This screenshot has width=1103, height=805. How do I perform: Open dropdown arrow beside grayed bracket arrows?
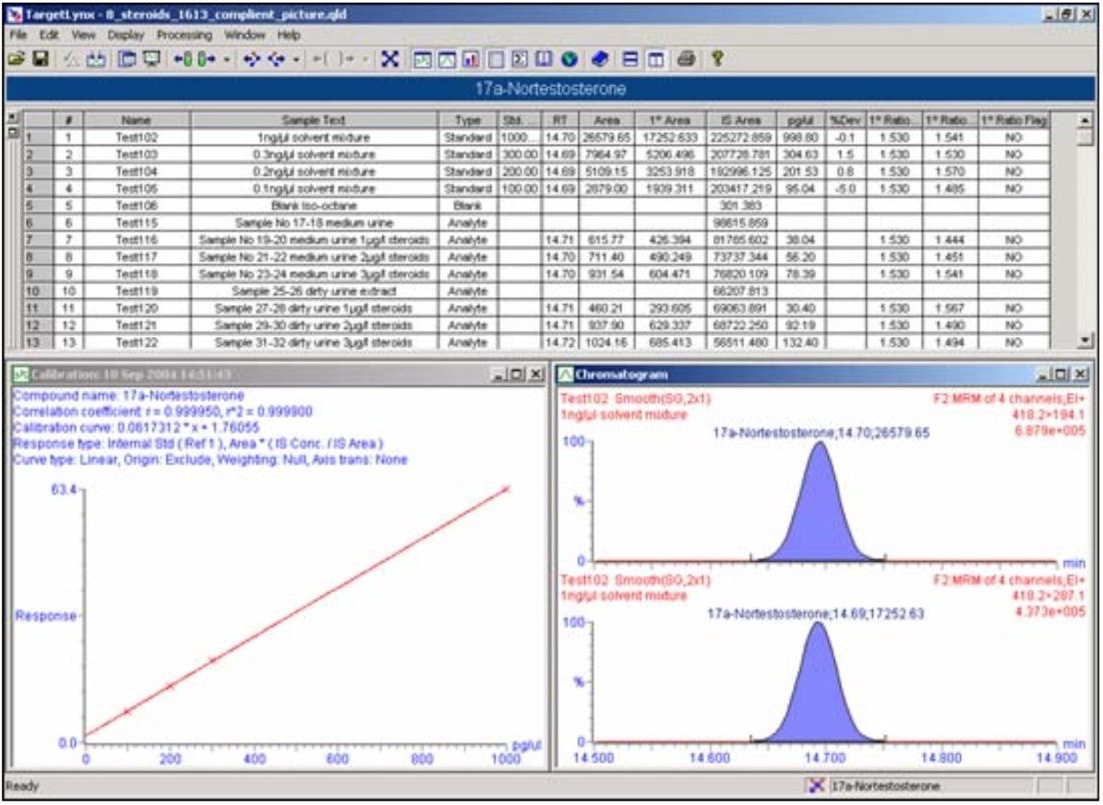point(365,59)
